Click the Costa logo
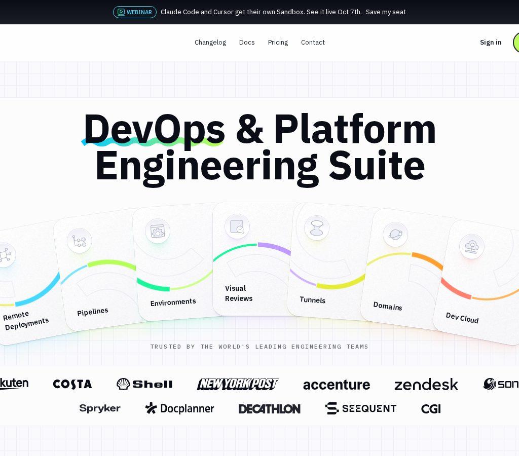This screenshot has height=456, width=519. pos(72,384)
